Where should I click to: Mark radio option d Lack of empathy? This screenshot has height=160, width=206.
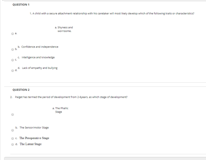[x=13, y=71]
